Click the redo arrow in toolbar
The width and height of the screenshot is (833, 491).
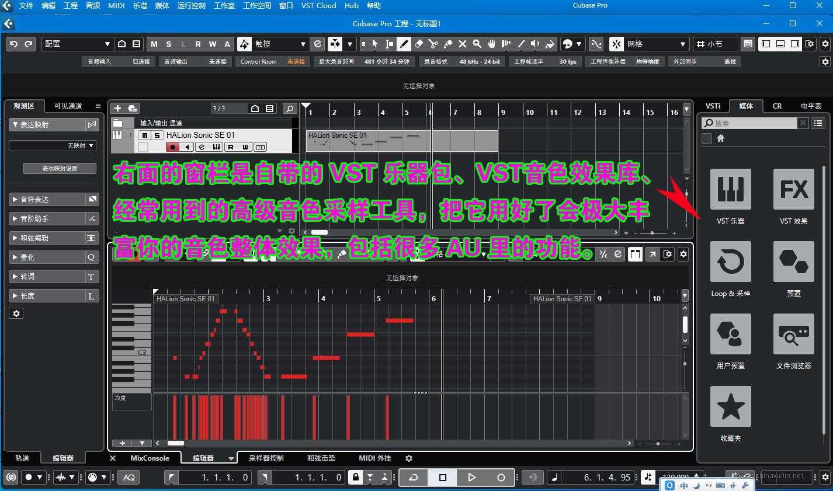28,44
